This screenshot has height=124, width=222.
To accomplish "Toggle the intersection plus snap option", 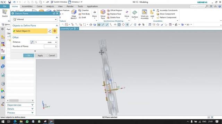I will coord(127,24).
